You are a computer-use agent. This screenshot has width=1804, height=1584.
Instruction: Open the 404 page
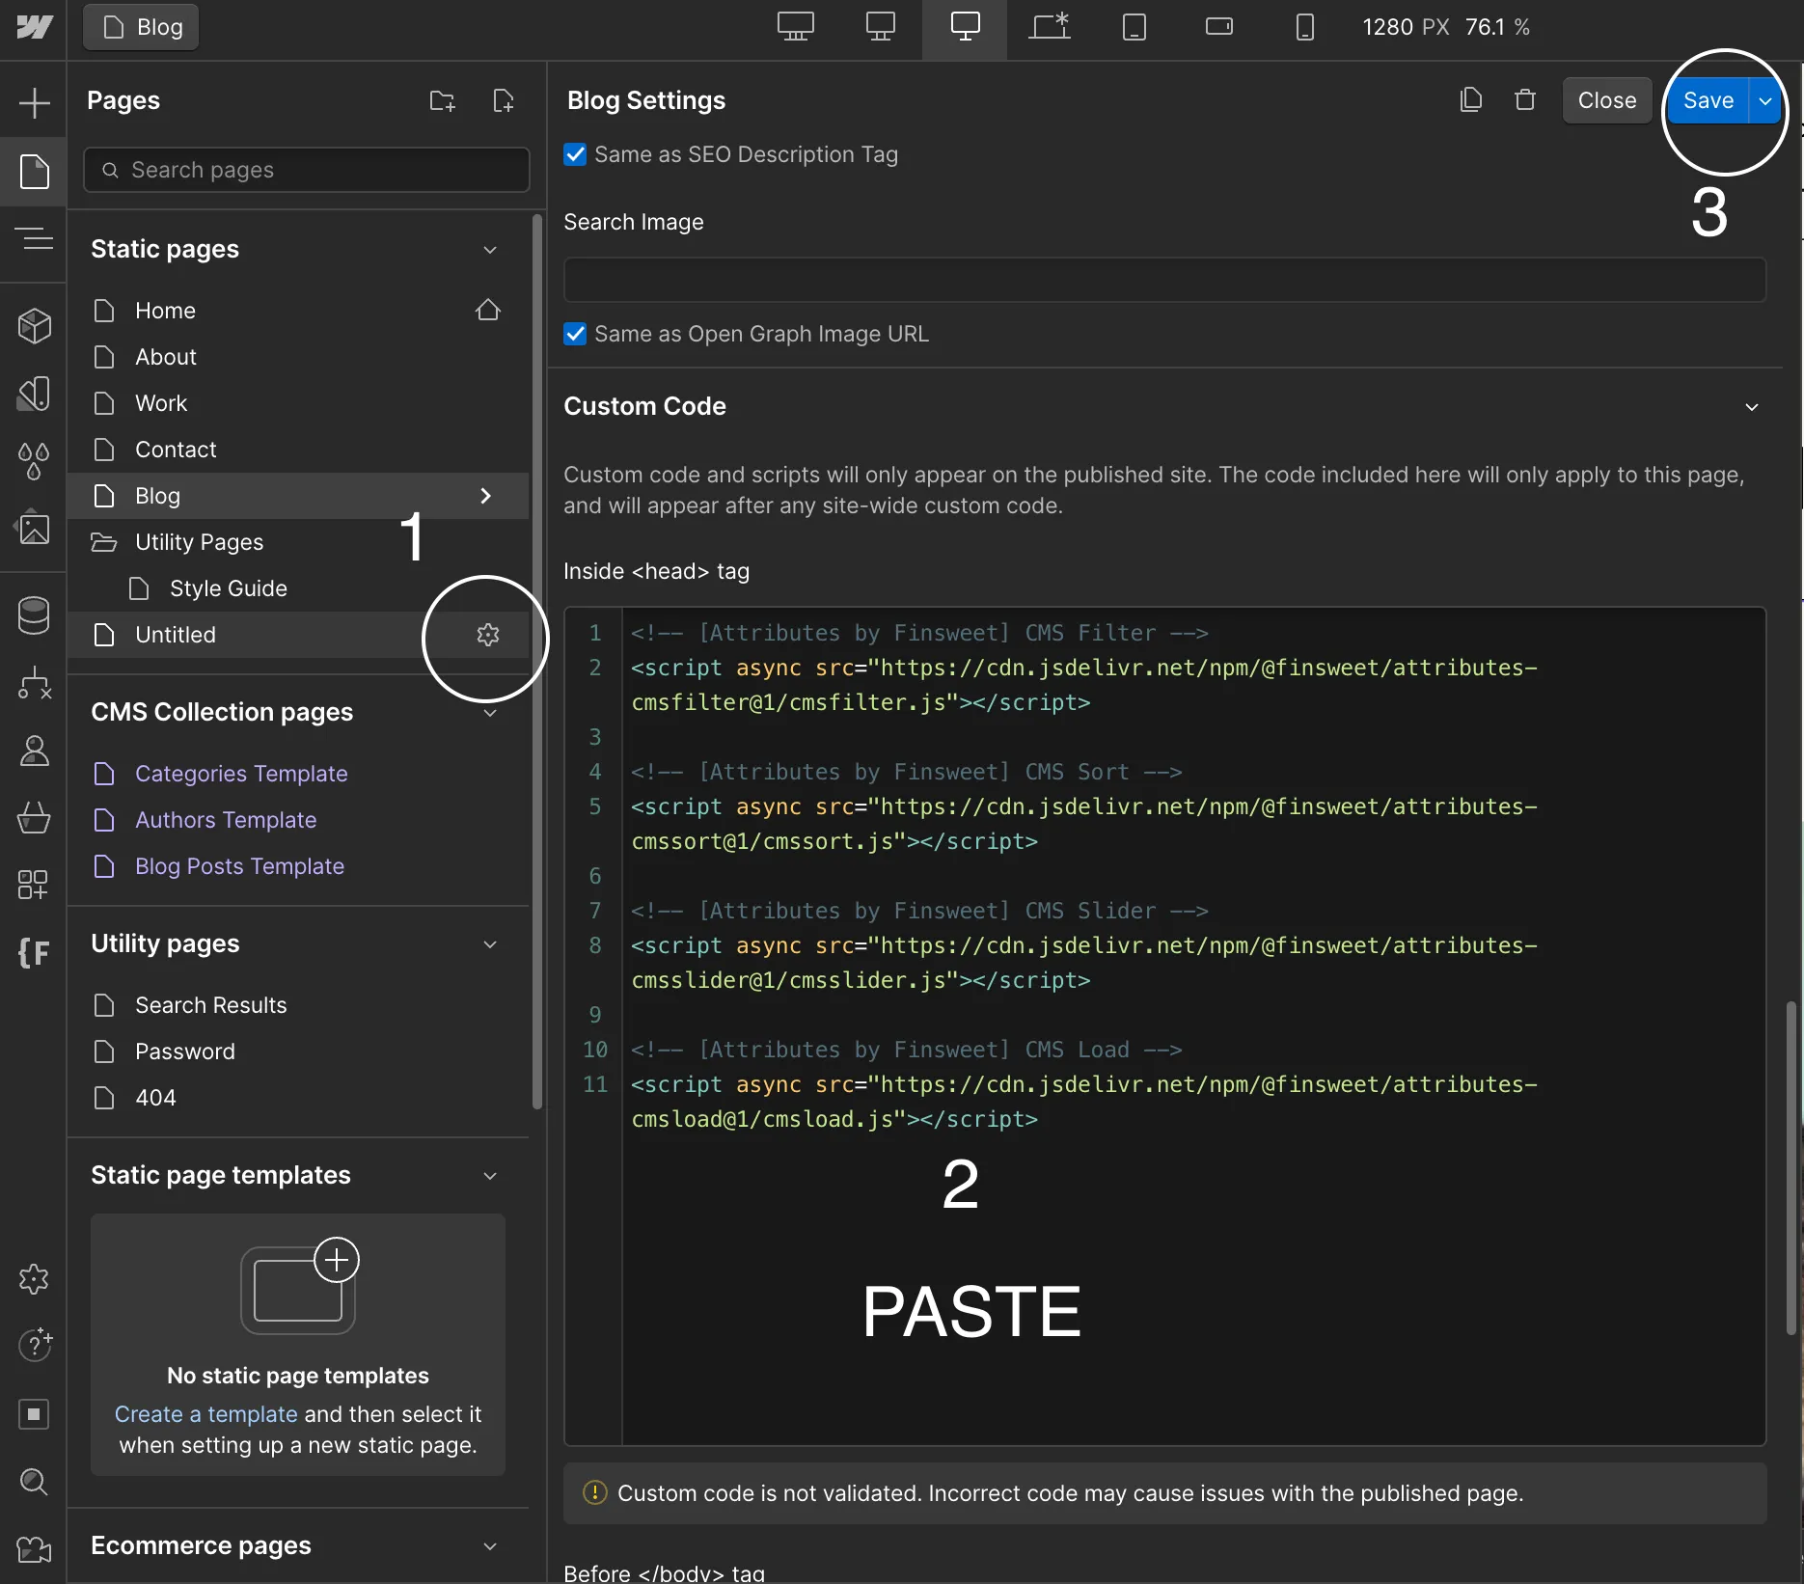[298, 1098]
